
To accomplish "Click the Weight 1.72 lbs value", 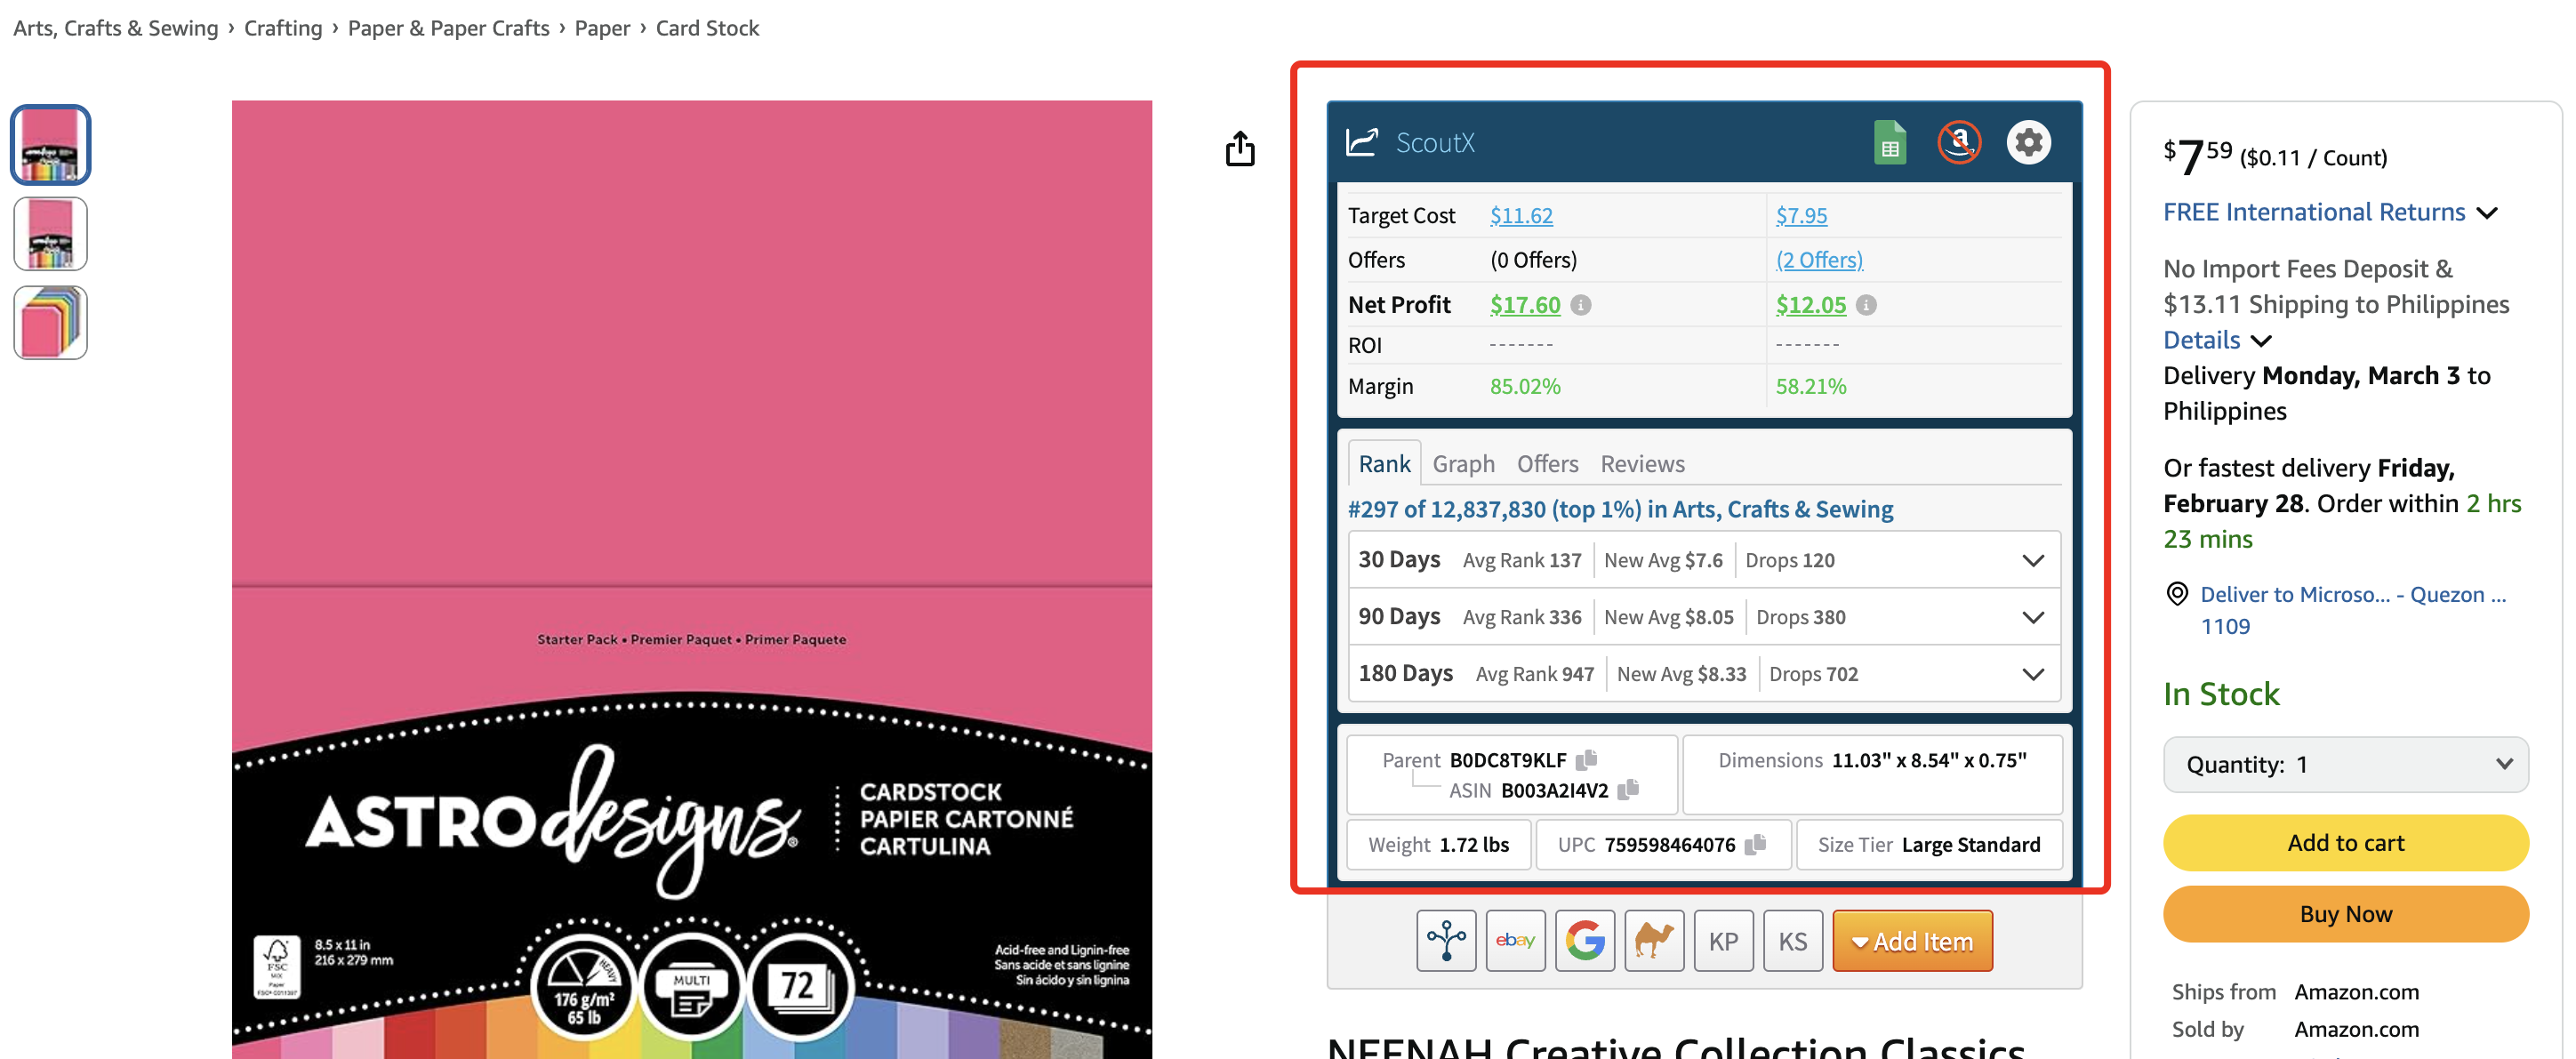I will pyautogui.click(x=1474, y=845).
